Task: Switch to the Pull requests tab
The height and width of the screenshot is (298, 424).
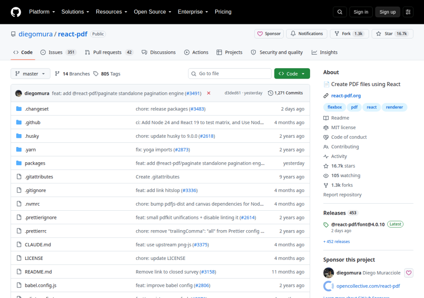Action: pos(109,52)
